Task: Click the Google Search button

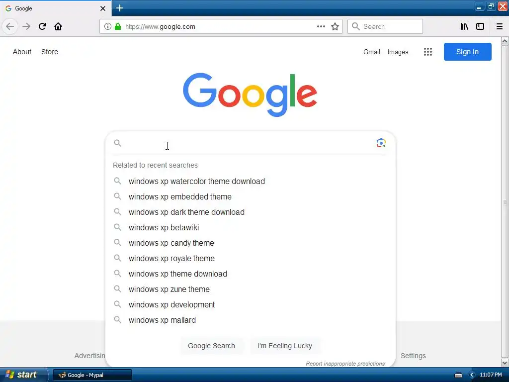Action: (x=211, y=346)
